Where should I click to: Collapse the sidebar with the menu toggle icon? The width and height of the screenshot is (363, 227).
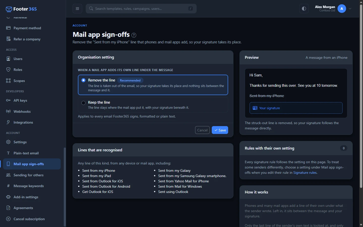77,9
